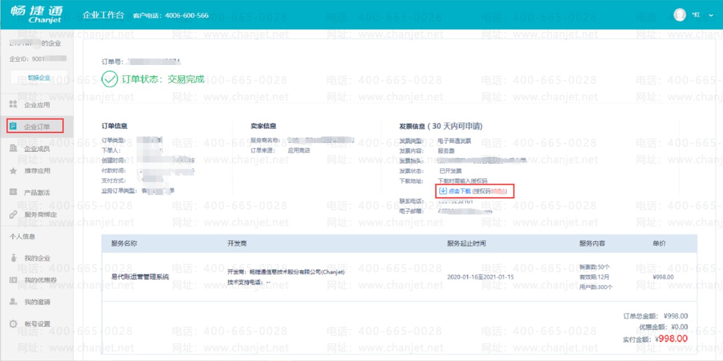Click the 单价 column header
Screen dimensions: 723x361
point(659,244)
